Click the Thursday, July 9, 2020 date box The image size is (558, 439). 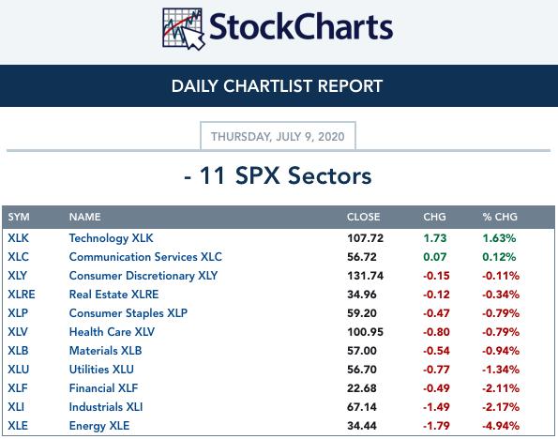[278, 136]
